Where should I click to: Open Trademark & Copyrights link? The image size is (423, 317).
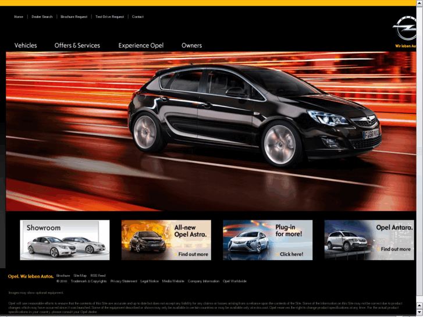pos(89,281)
